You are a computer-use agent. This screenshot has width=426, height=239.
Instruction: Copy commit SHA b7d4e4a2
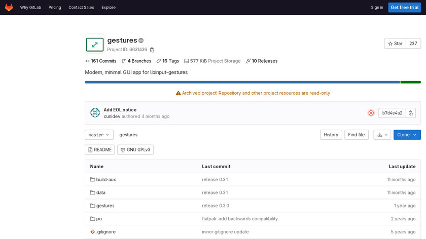click(411, 113)
